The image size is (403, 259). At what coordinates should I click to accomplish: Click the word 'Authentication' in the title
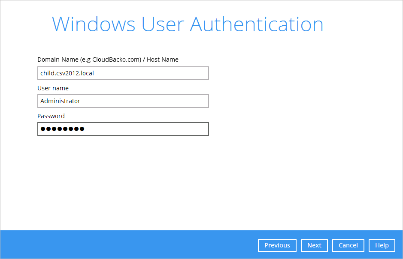pyautogui.click(x=256, y=24)
